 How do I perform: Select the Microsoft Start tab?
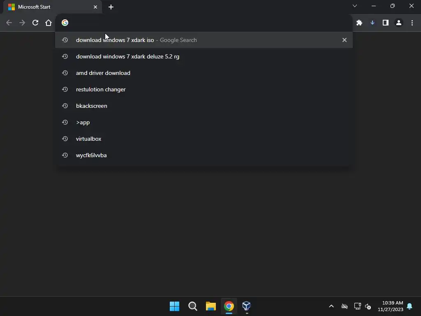pyautogui.click(x=52, y=7)
